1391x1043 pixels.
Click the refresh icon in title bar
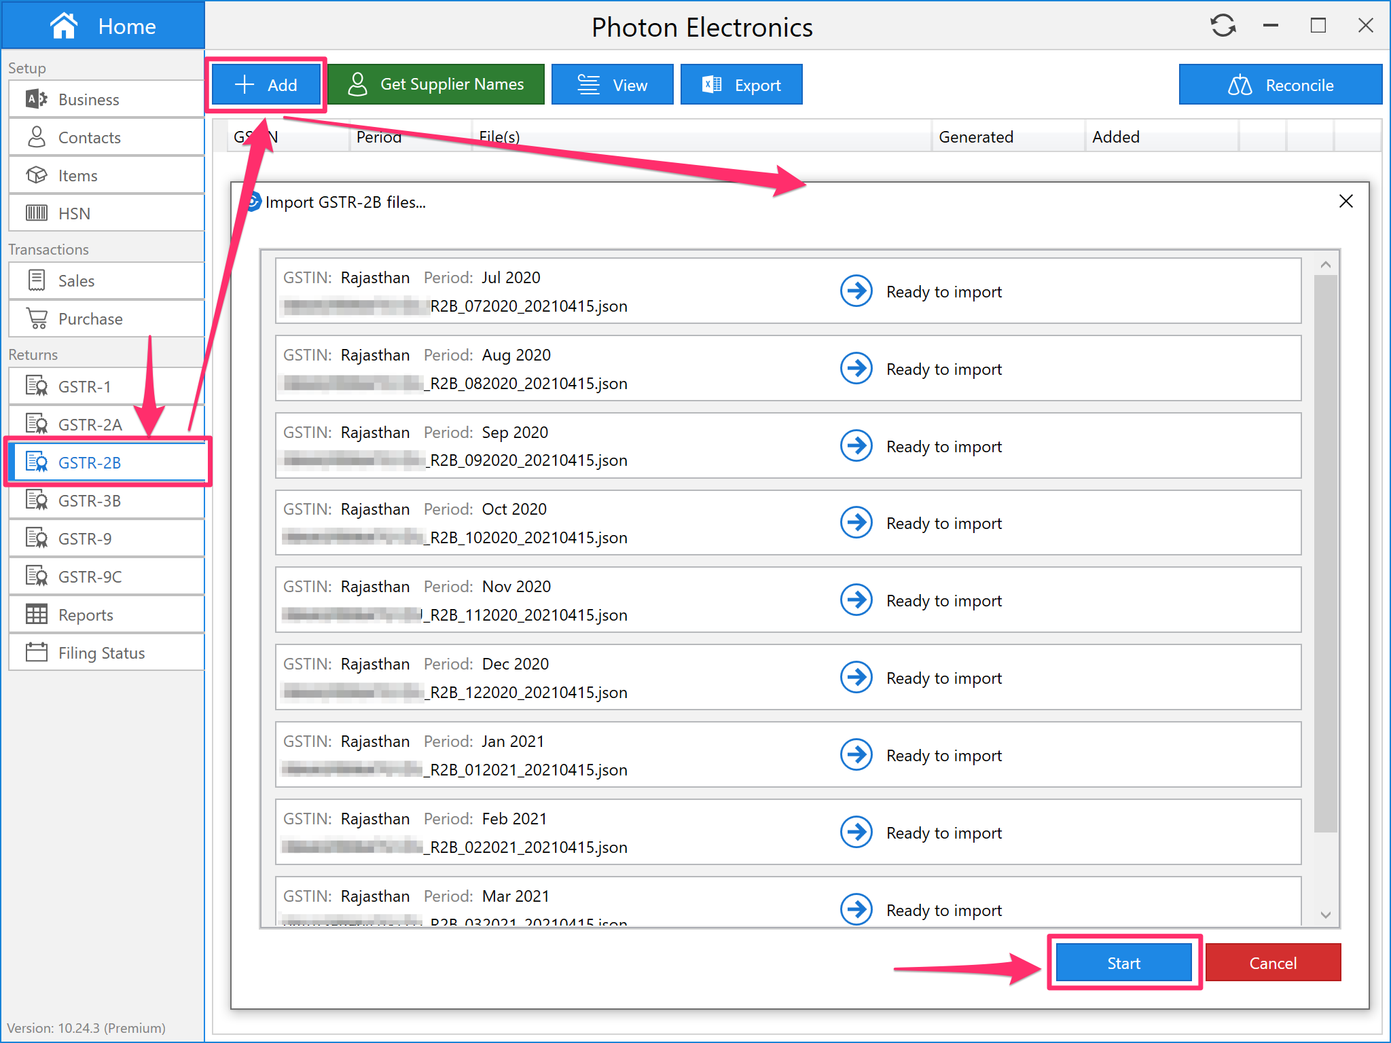click(x=1223, y=26)
